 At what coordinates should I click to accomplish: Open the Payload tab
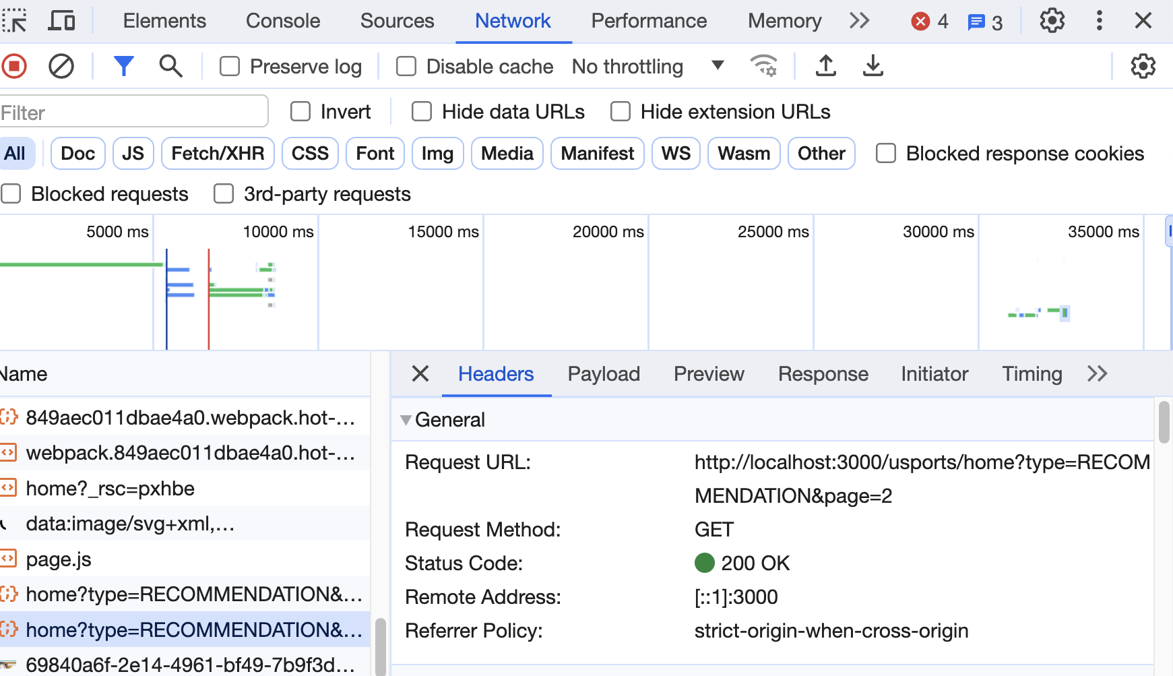[x=604, y=374]
